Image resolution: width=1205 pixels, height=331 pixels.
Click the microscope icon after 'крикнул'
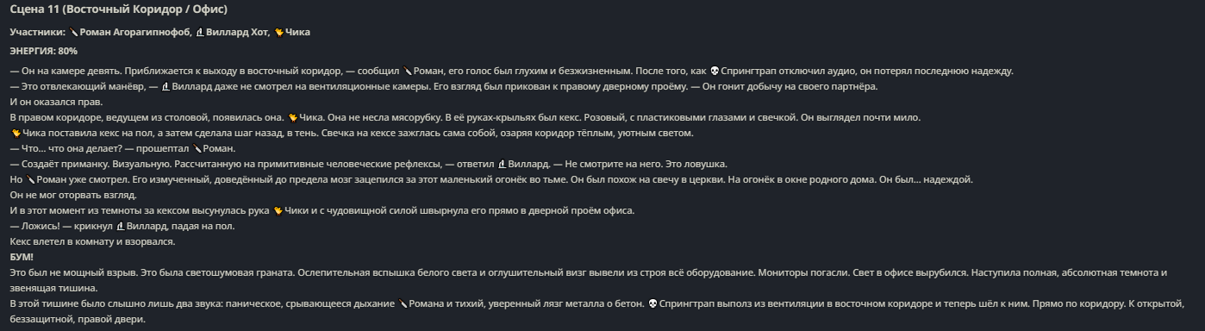120,227
